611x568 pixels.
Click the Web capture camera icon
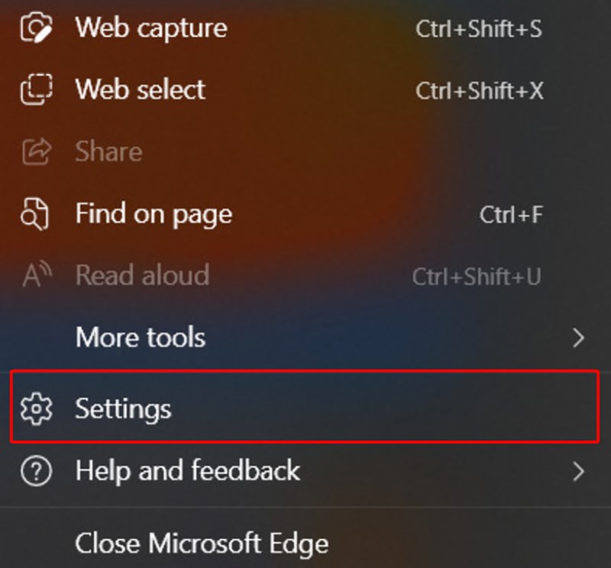coord(34,28)
